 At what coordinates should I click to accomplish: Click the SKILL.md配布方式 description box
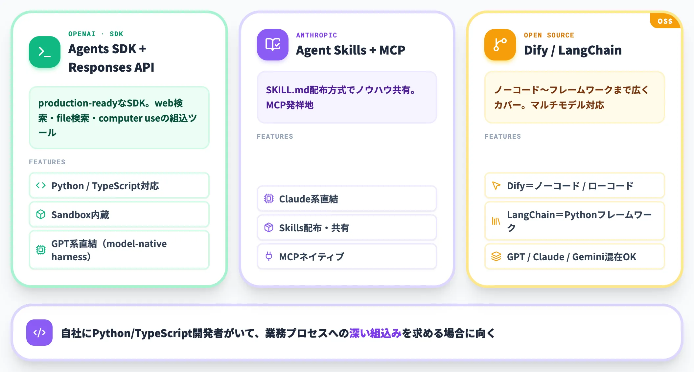[x=347, y=97]
